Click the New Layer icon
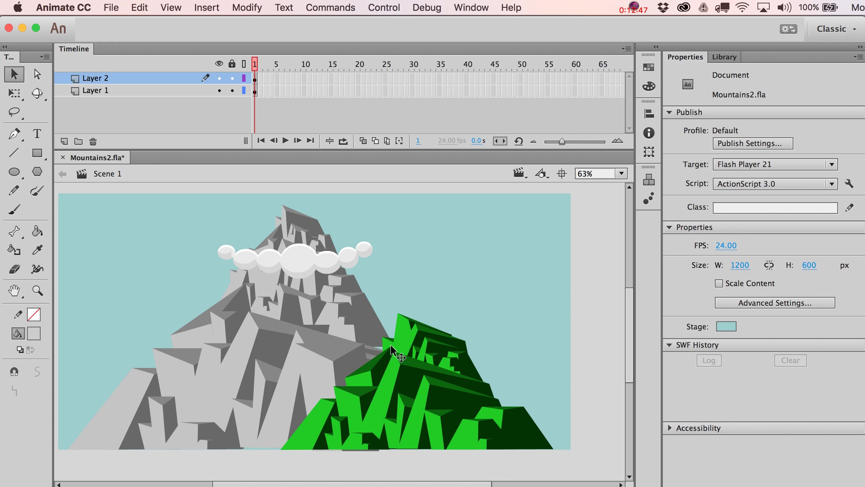865x487 pixels. point(64,142)
